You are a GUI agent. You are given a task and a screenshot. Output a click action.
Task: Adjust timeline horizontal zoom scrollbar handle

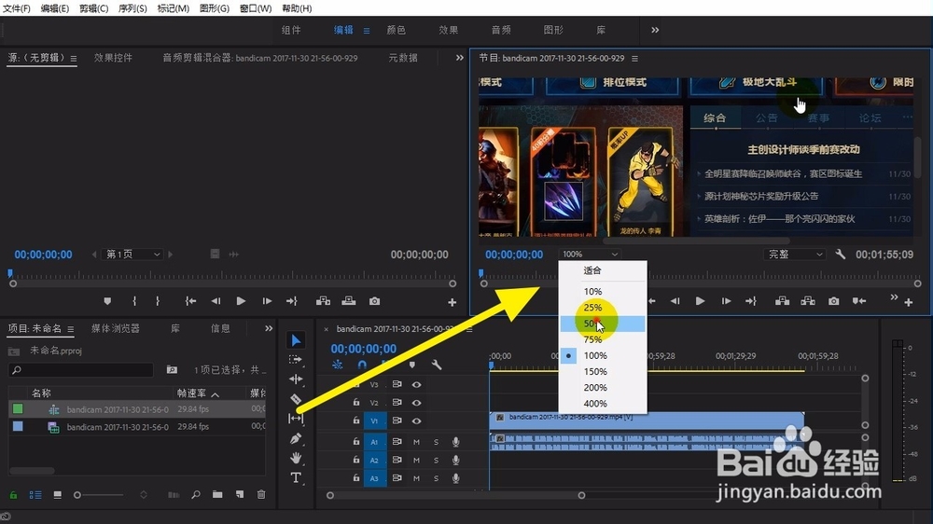[x=581, y=495]
